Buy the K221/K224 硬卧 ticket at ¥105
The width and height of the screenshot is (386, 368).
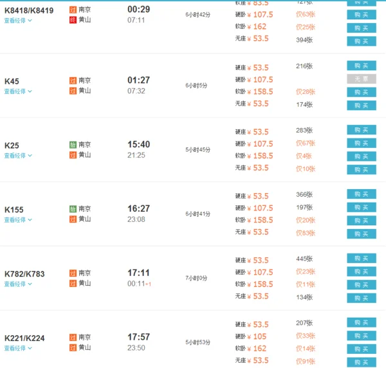[x=361, y=336]
